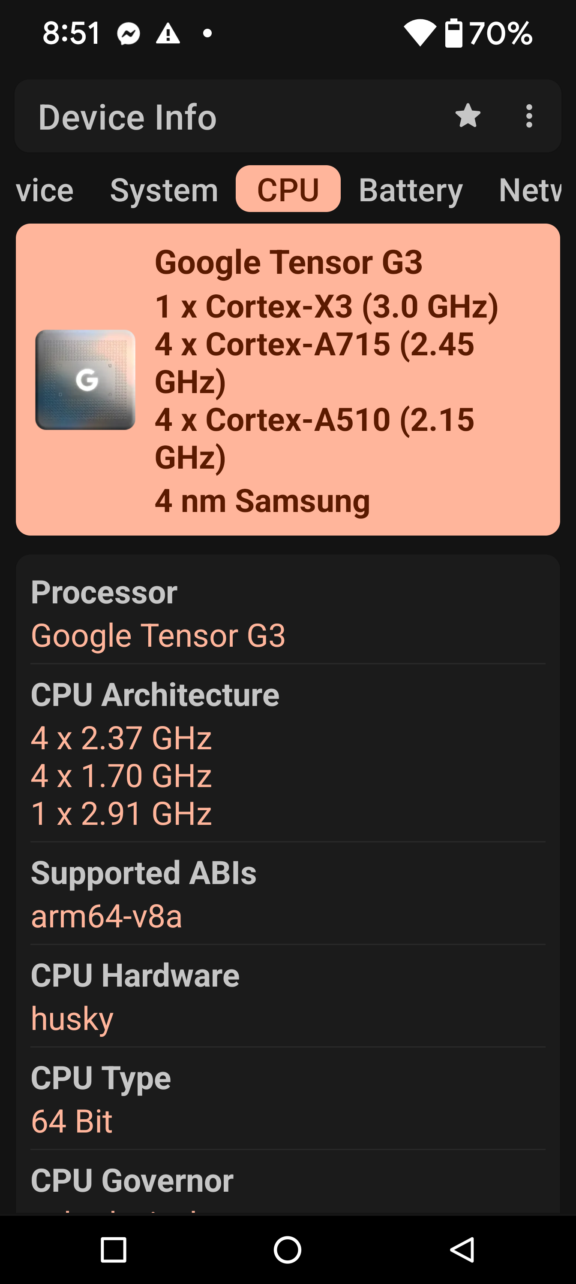The width and height of the screenshot is (576, 1284).
Task: Tap the CPU Type 64 Bit row
Action: click(288, 1099)
